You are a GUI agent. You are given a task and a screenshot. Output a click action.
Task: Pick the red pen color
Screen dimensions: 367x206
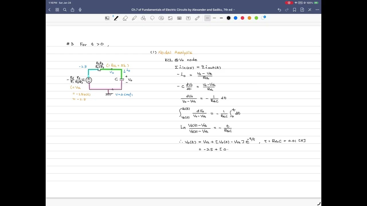tap(242, 18)
